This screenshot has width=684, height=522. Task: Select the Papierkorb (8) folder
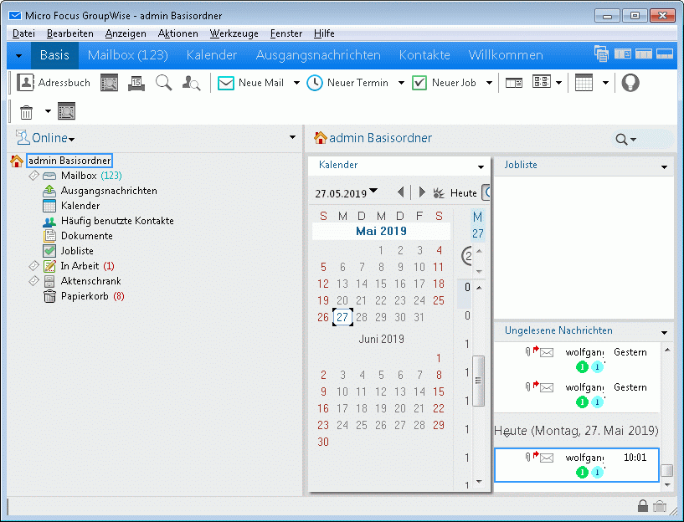coord(92,296)
